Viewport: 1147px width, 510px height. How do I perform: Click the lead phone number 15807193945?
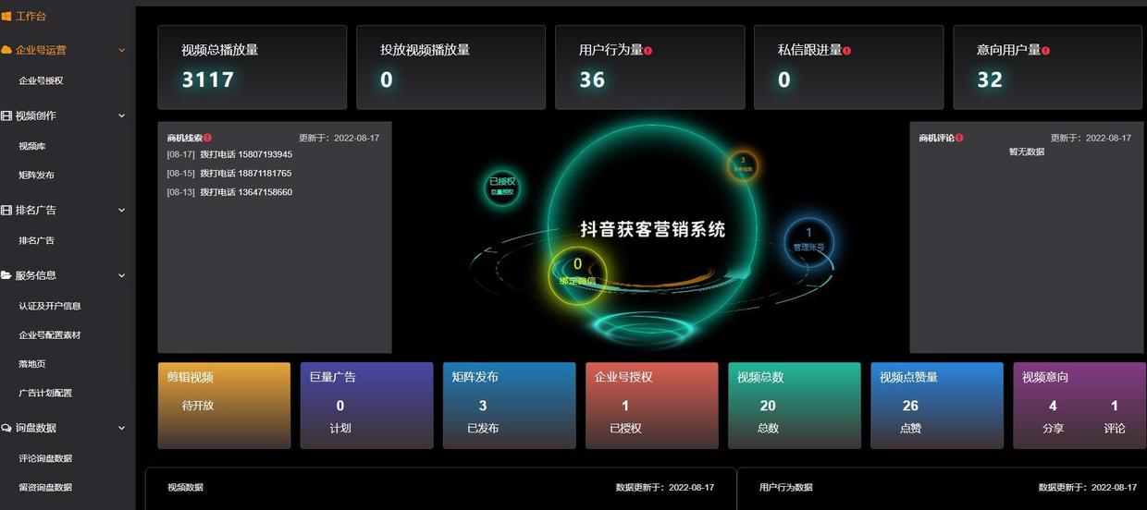[x=265, y=154]
